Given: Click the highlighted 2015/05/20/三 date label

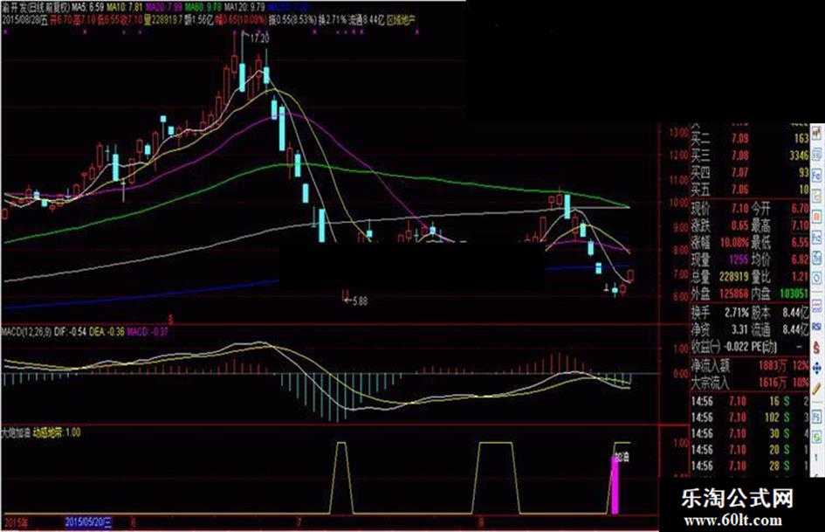Looking at the screenshot, I should point(88,522).
